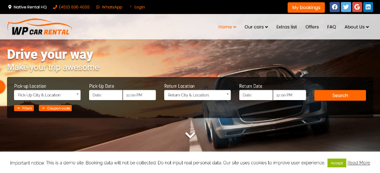Click the Pick-up Location label
This screenshot has height=173, width=380.
(x=30, y=86)
